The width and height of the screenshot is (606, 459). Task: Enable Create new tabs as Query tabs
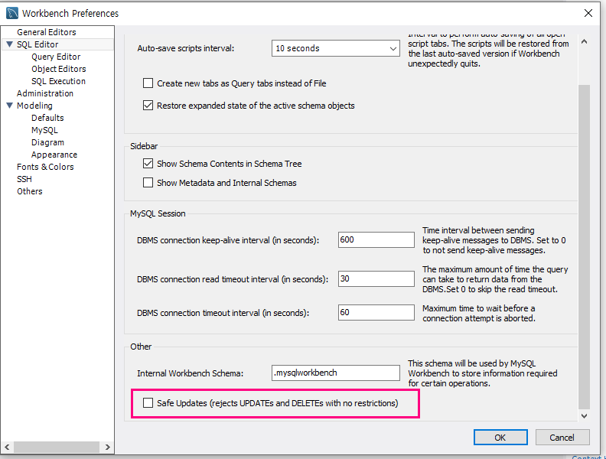click(148, 83)
